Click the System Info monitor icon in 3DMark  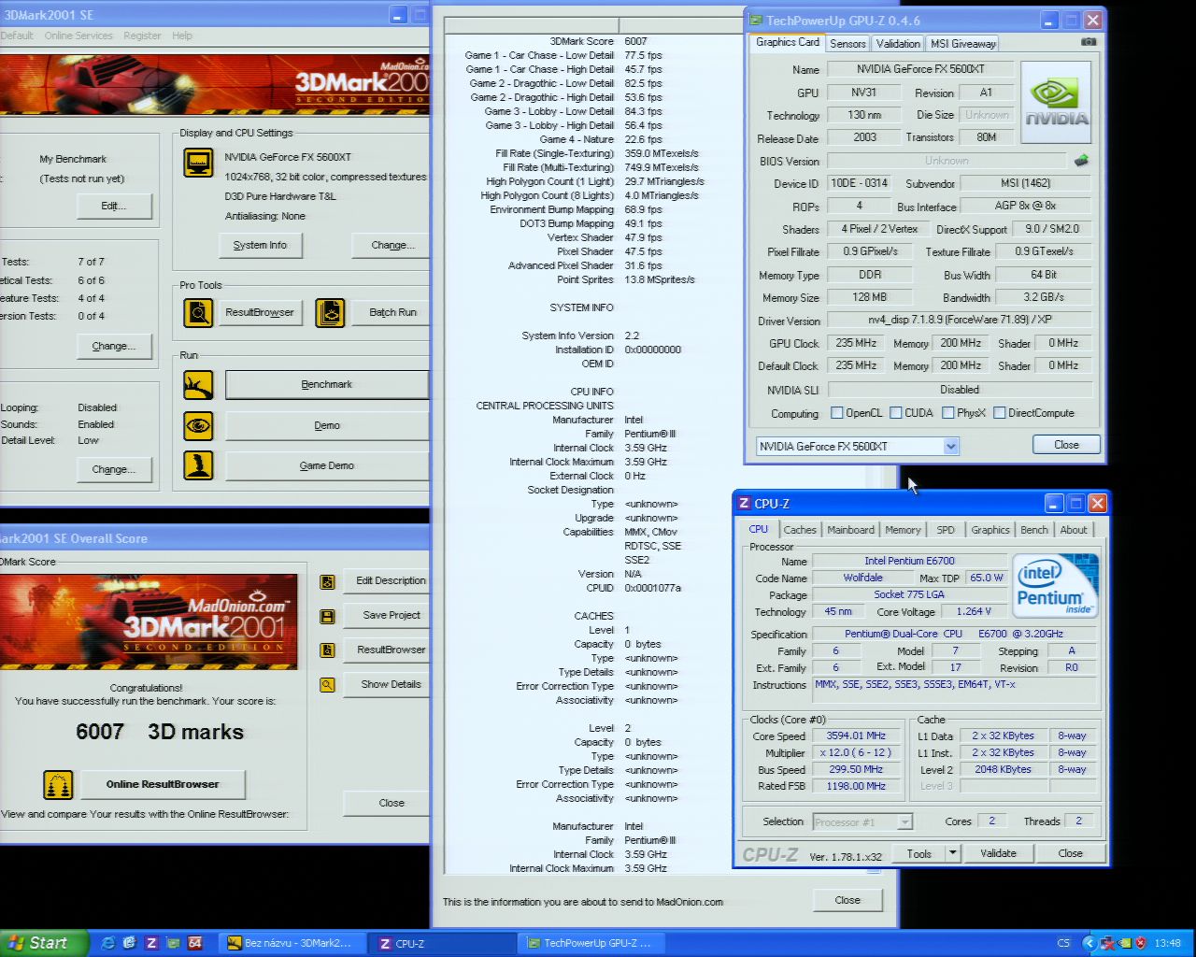pos(198,163)
